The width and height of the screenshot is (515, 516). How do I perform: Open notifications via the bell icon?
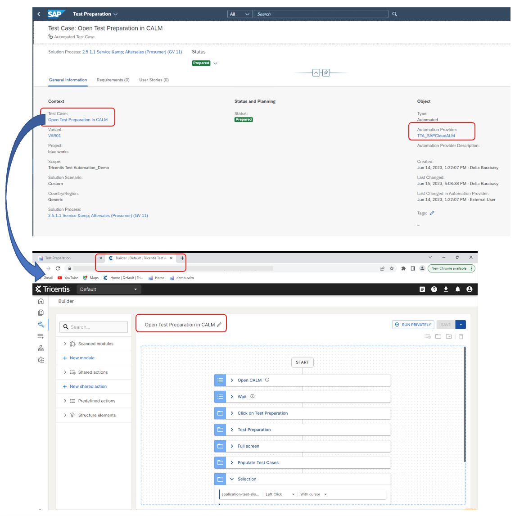[458, 289]
